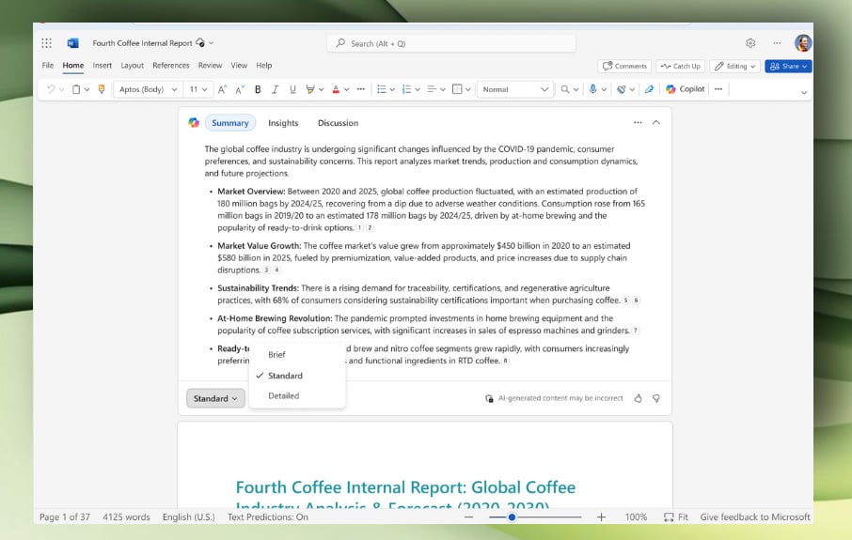The height and width of the screenshot is (540, 852).
Task: Switch to the Discussion tab
Action: [x=338, y=123]
